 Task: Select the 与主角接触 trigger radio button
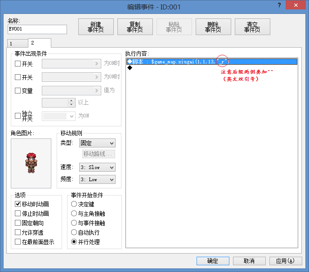74,213
